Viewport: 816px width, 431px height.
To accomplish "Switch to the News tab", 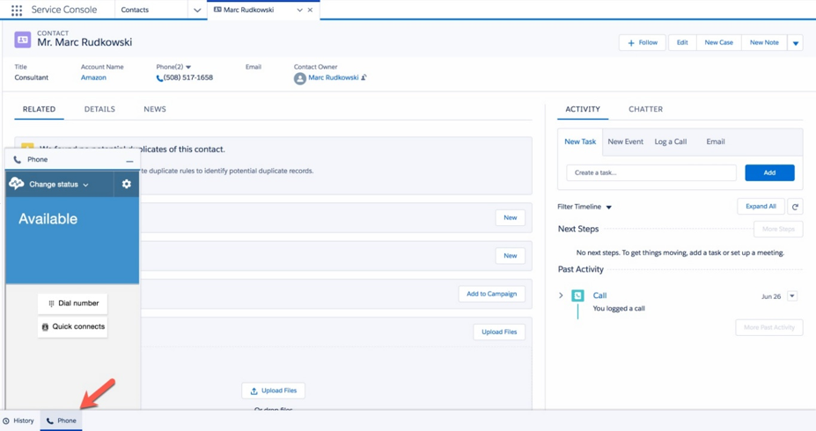I will [155, 109].
